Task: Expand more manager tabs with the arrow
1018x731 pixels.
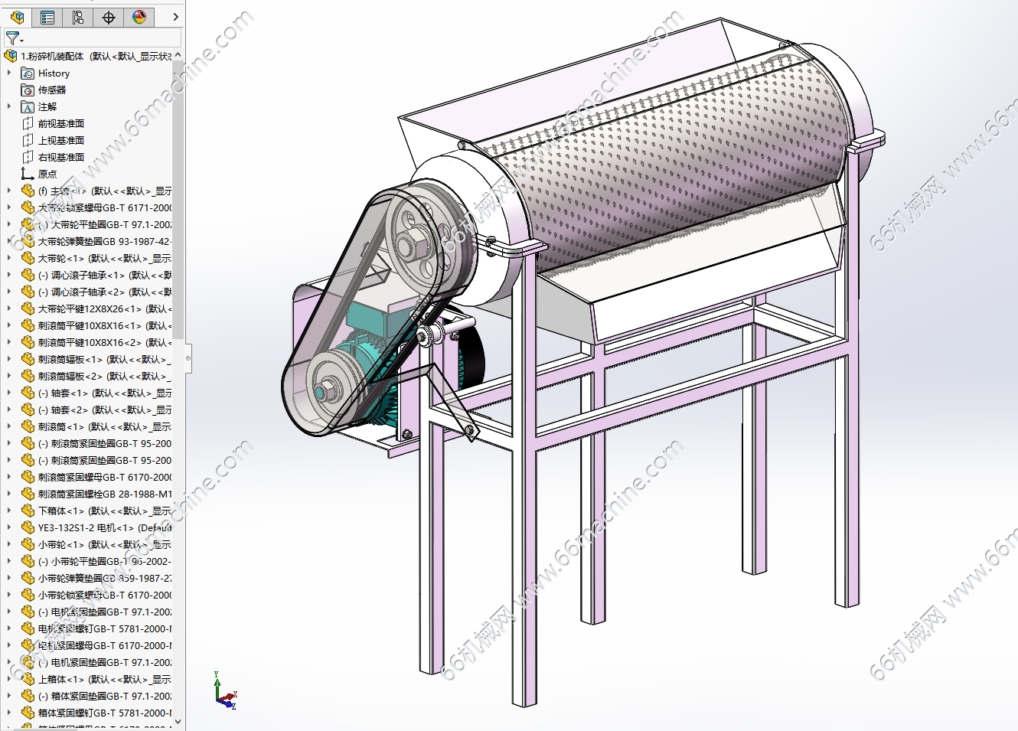Action: click(x=176, y=17)
